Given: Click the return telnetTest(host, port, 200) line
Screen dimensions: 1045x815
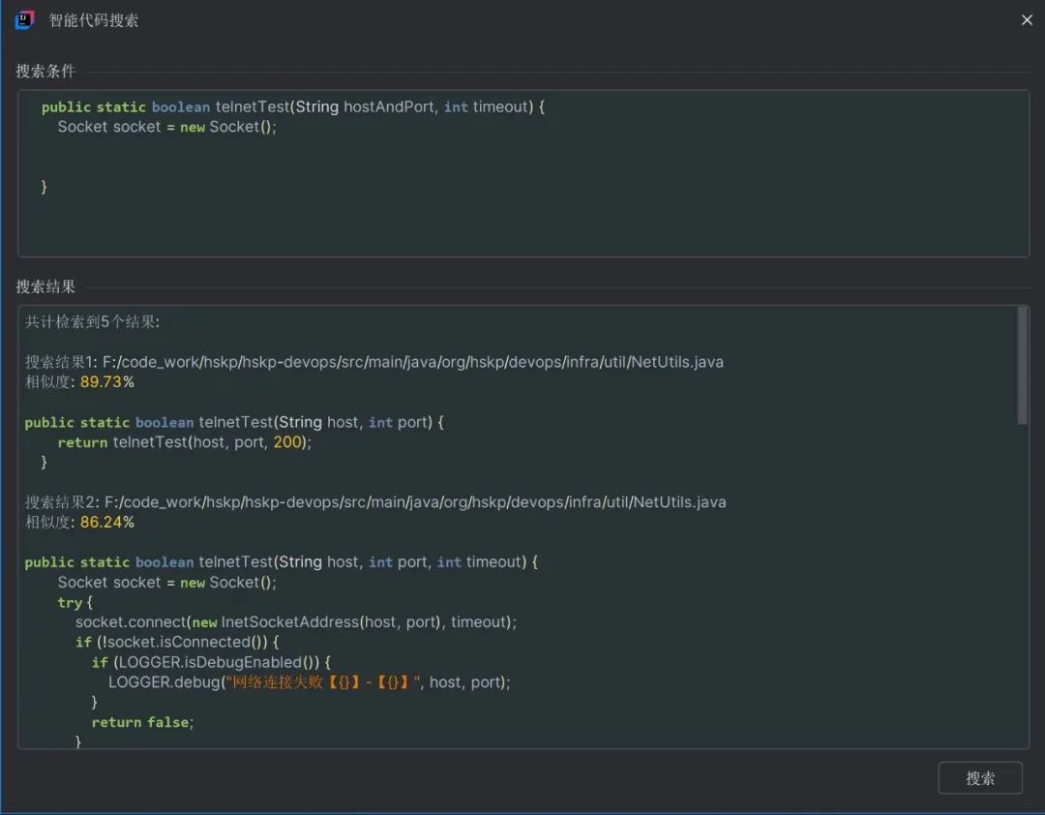Looking at the screenshot, I should [184, 442].
